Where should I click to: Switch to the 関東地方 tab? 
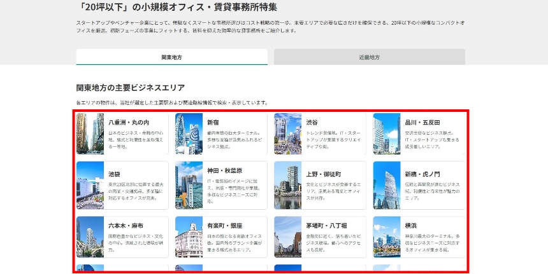coord(171,57)
